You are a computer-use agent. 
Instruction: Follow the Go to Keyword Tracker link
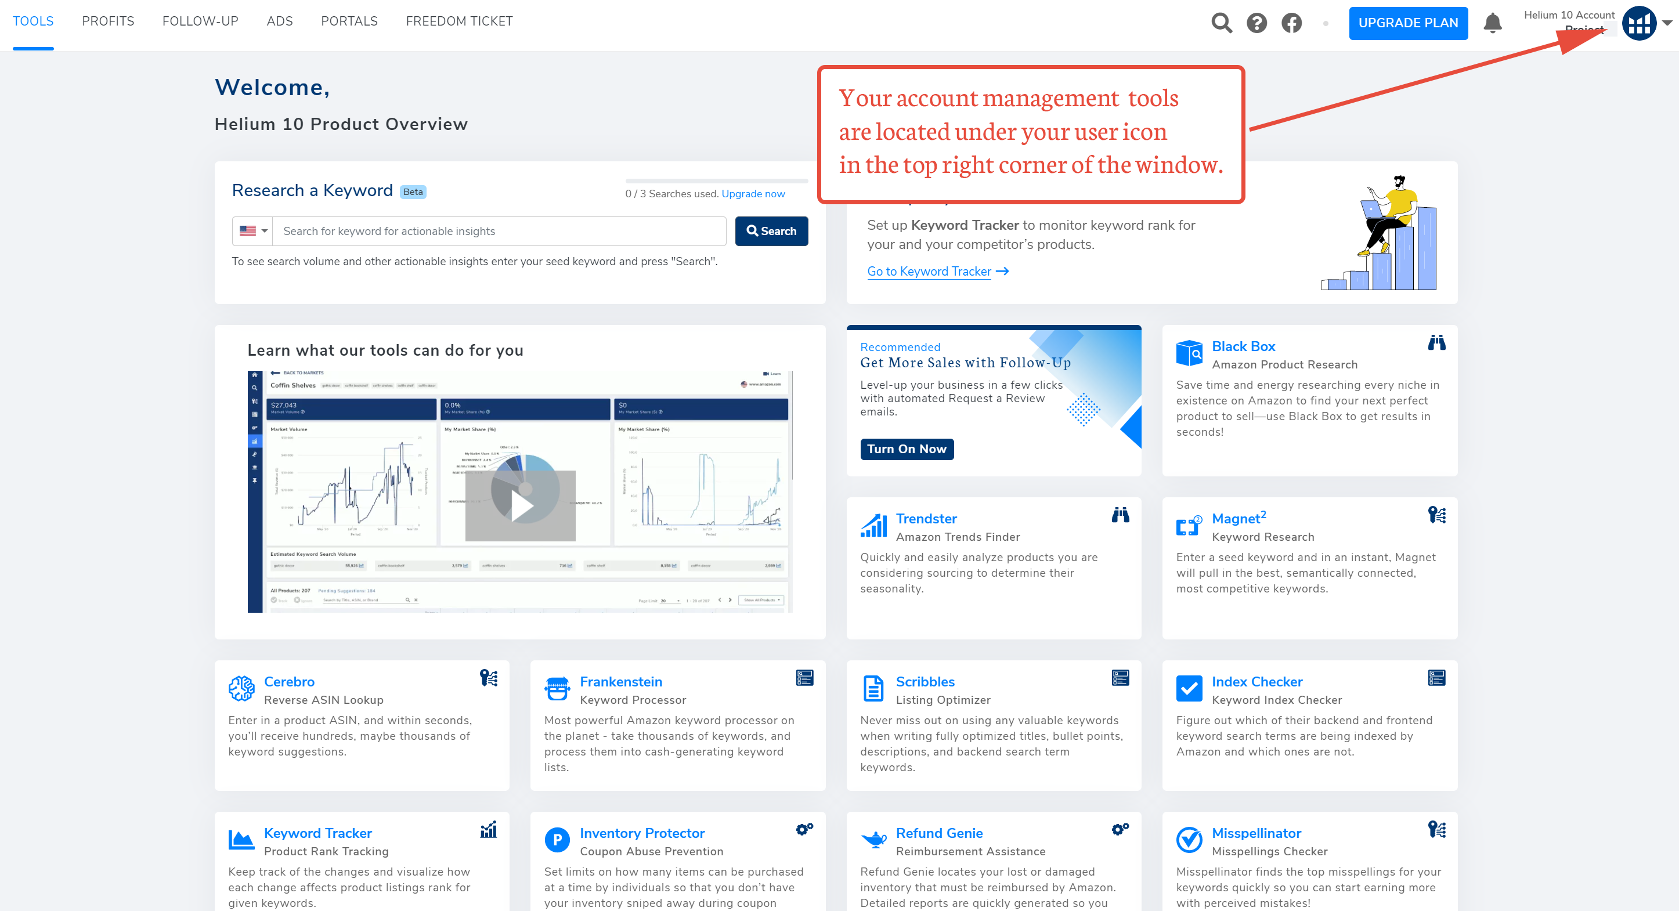pos(937,271)
